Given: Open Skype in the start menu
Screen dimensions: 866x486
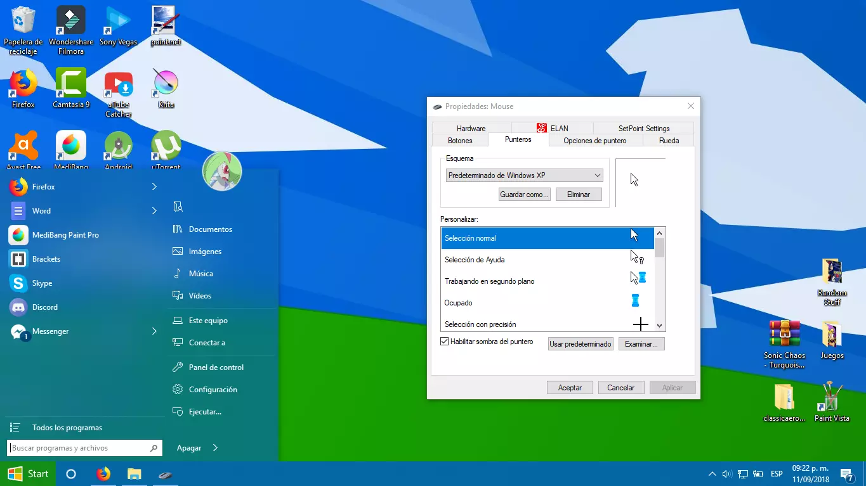Looking at the screenshot, I should click(42, 283).
